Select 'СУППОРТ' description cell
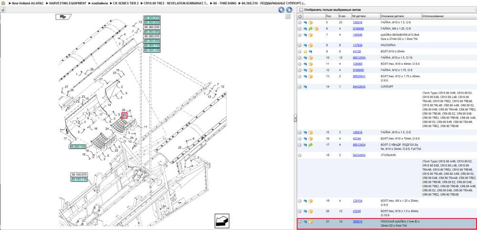 pos(387,87)
